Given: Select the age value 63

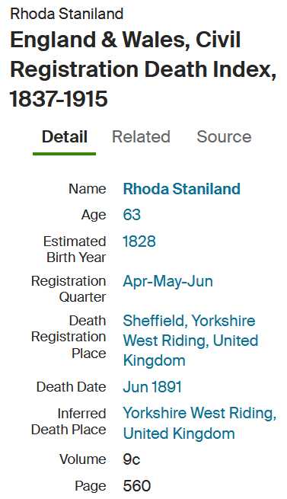Looking at the screenshot, I should 132,215.
